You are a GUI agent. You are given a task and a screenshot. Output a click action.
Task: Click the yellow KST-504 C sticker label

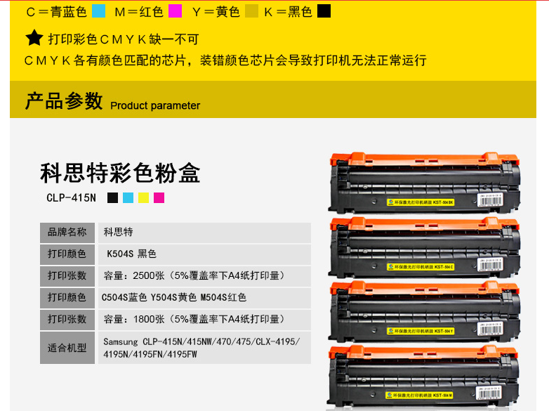click(421, 267)
